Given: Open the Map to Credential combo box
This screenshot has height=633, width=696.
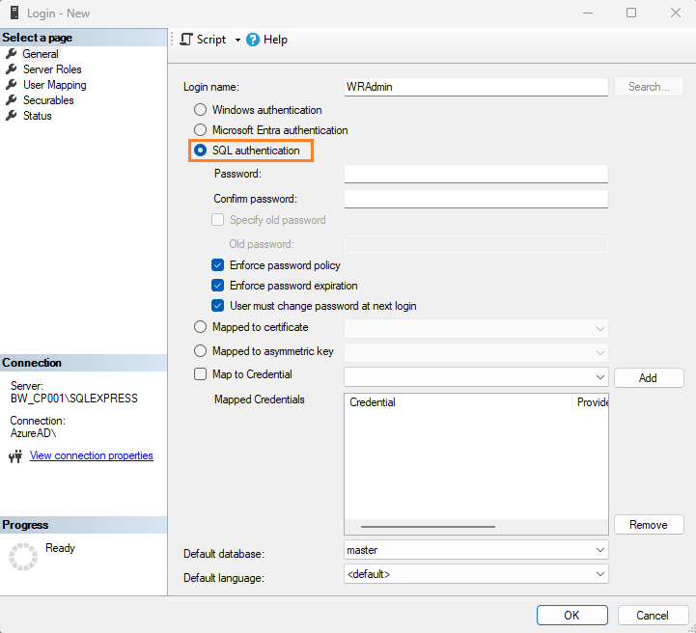Looking at the screenshot, I should tap(476, 377).
